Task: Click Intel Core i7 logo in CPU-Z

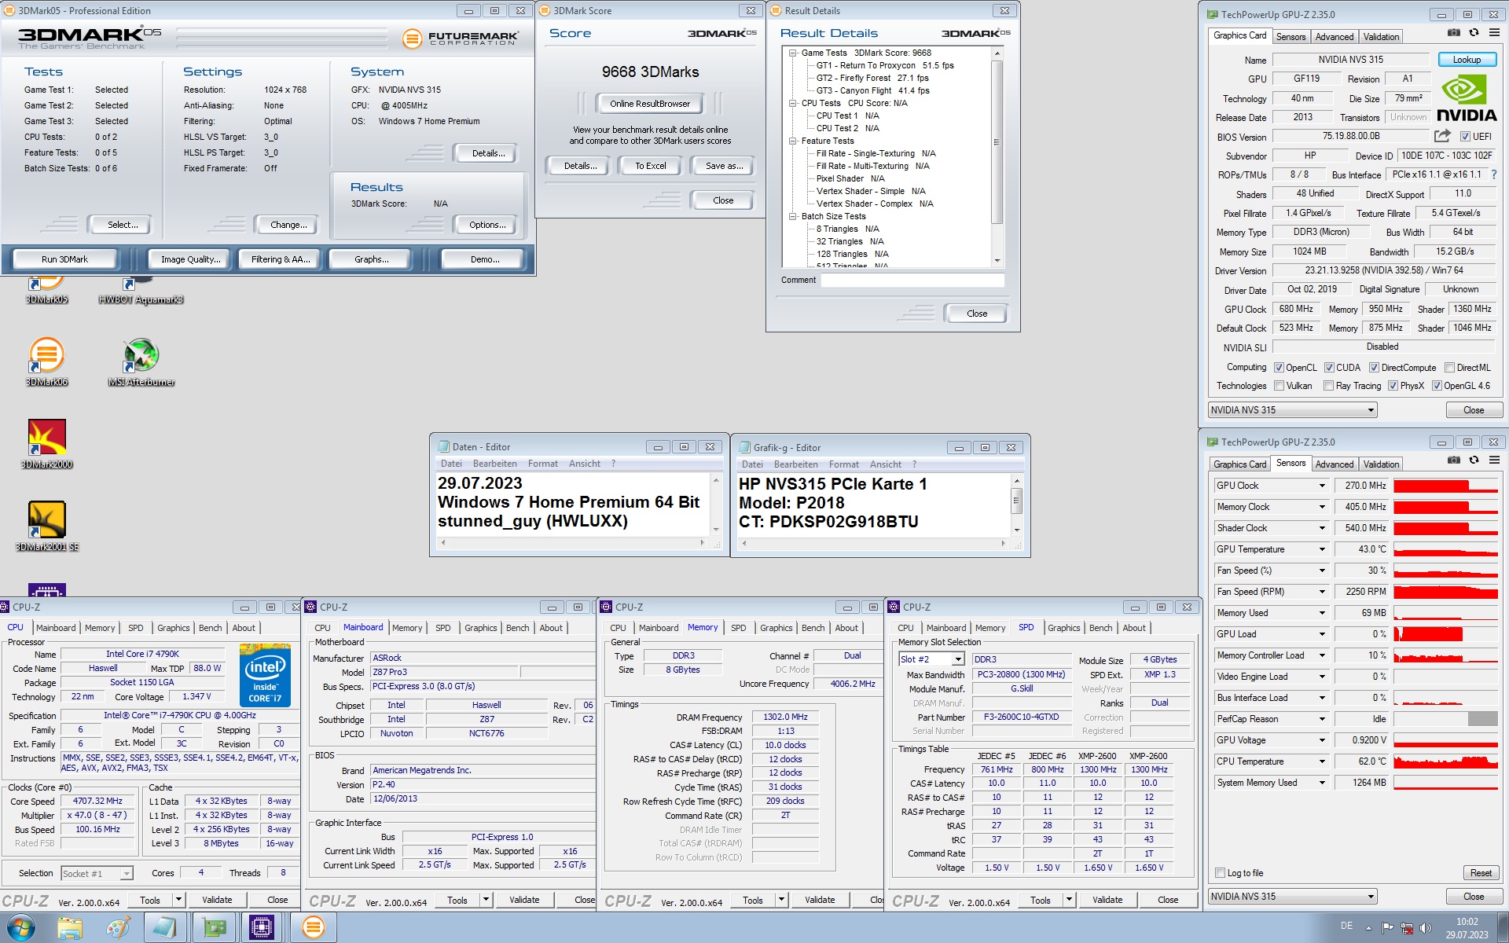Action: pos(265,675)
